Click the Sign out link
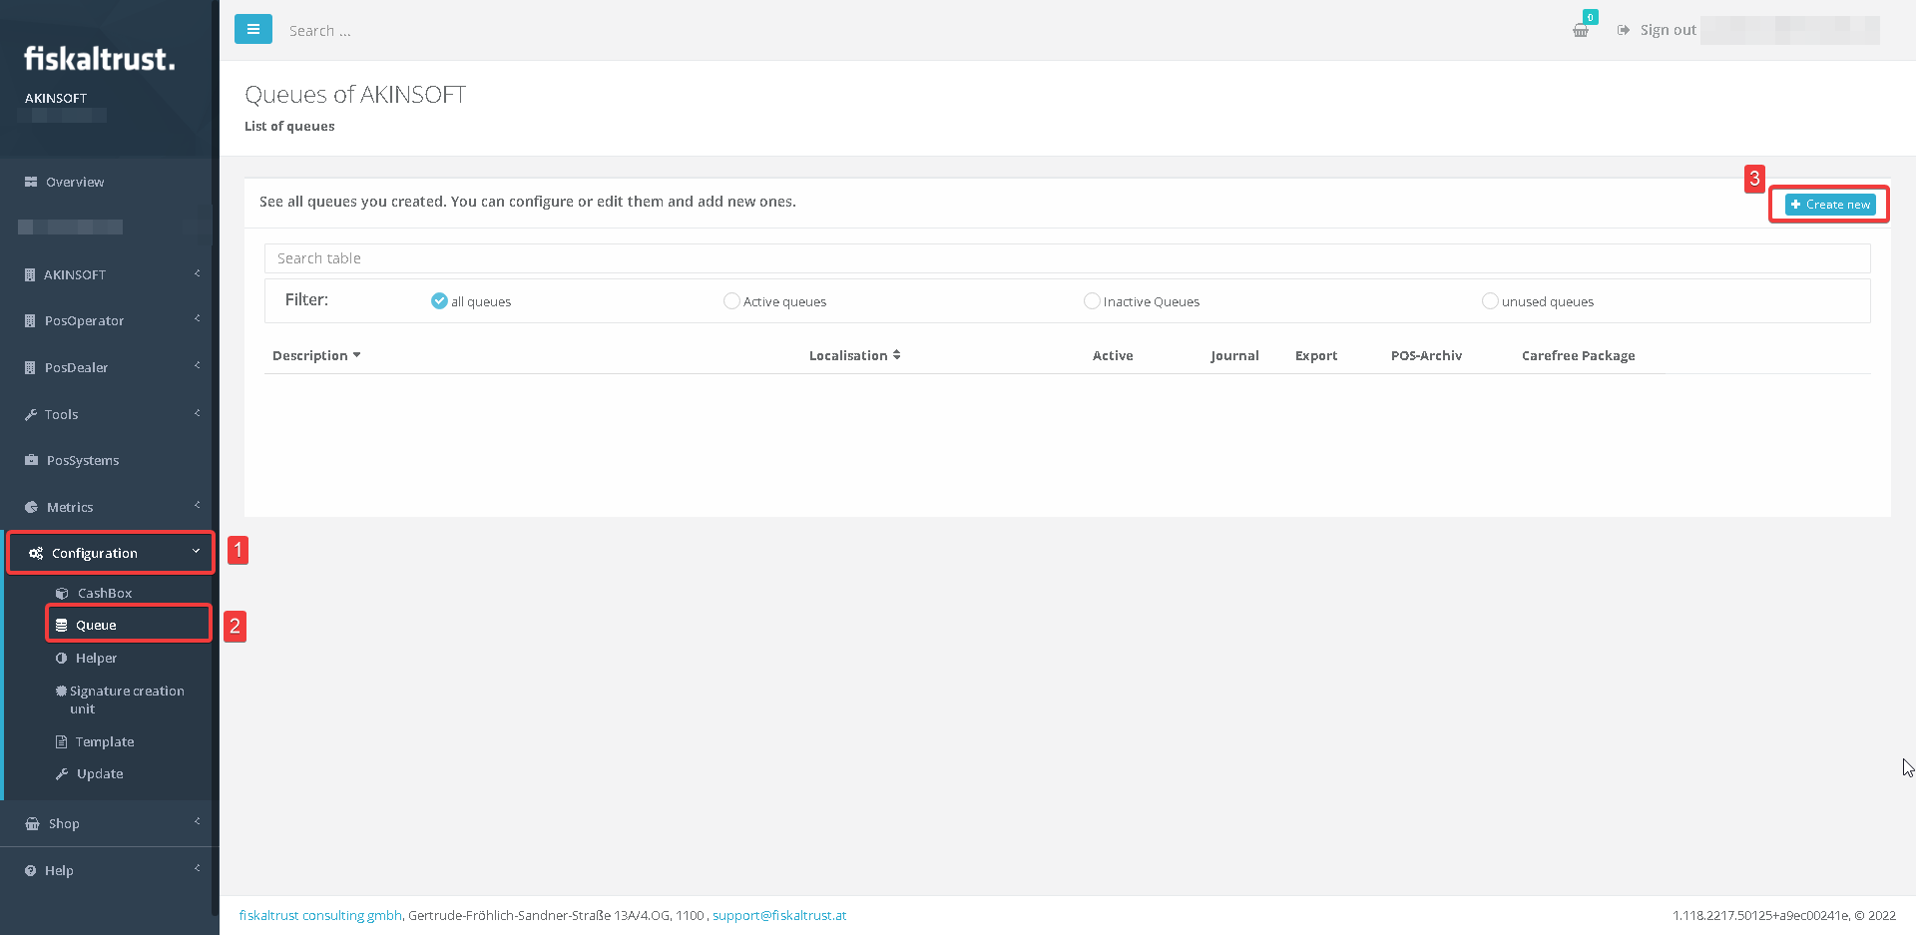 point(1668,30)
